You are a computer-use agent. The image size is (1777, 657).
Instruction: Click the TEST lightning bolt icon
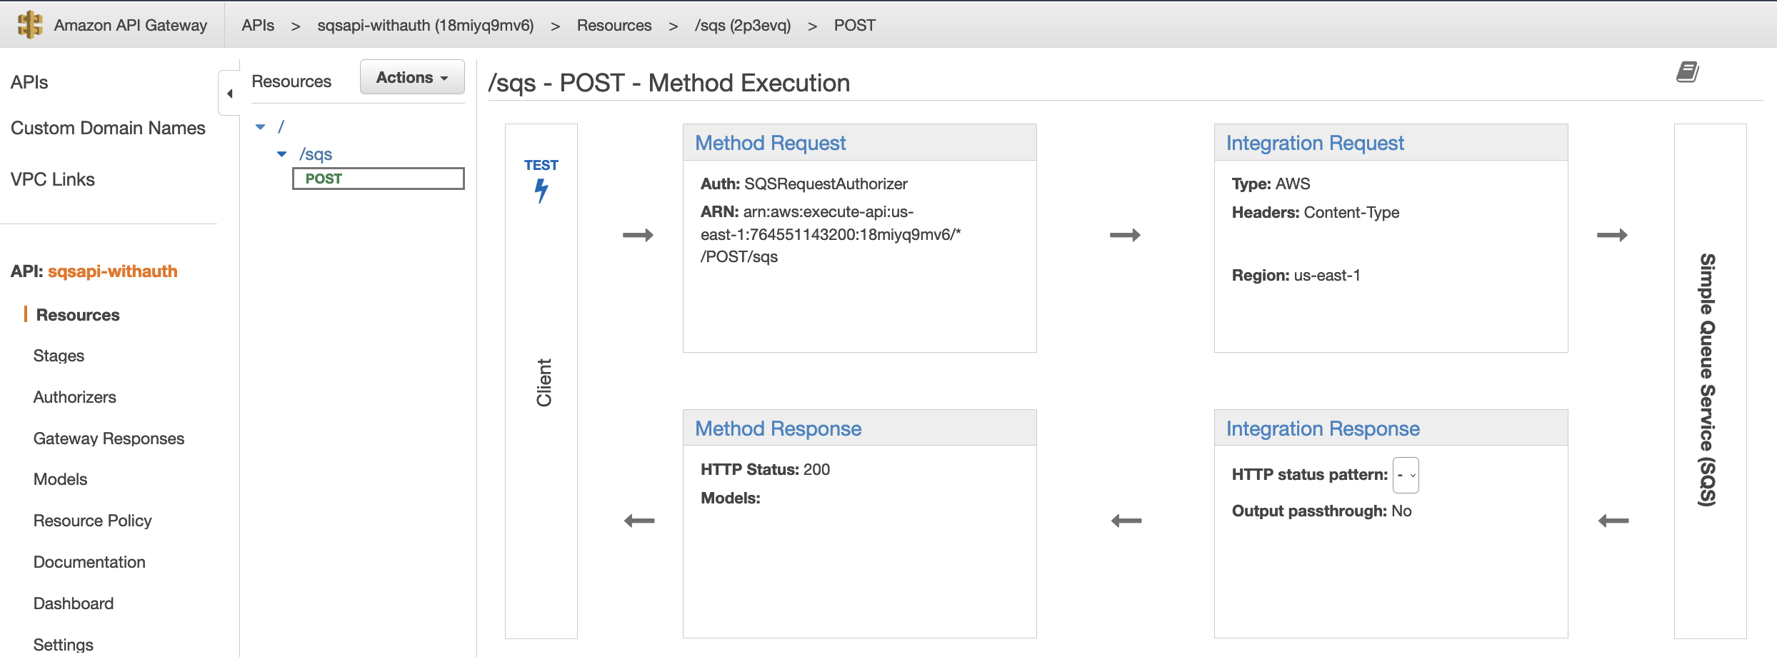pos(541,191)
